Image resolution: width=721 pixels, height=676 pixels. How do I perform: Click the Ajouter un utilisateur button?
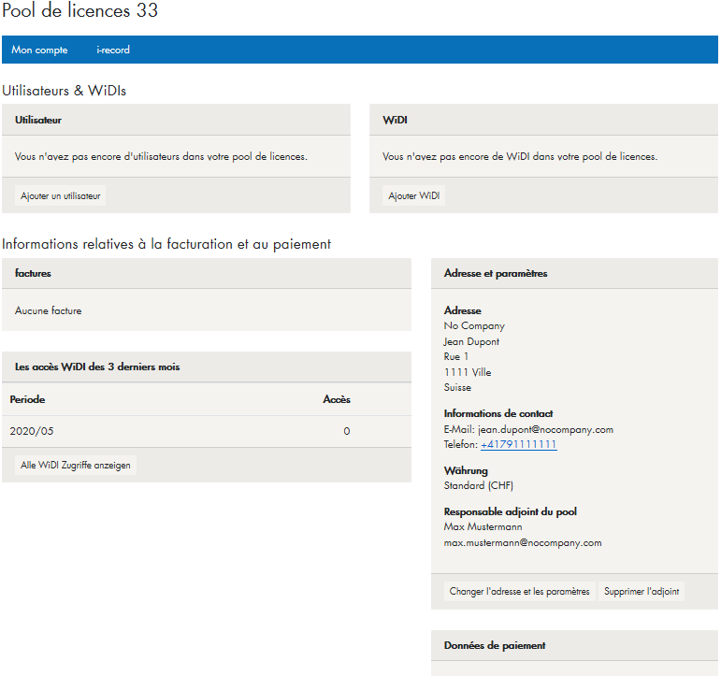point(61,196)
